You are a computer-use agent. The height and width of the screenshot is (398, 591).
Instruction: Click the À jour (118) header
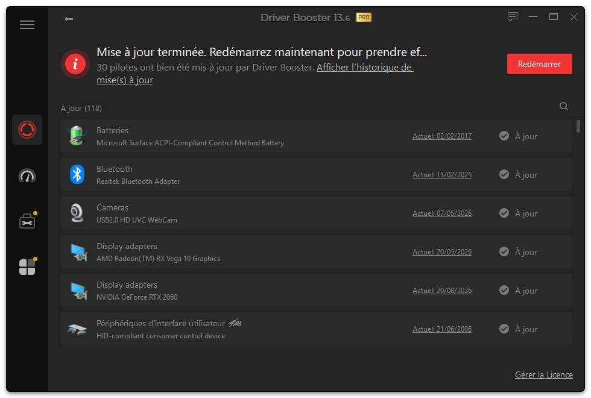coord(81,108)
